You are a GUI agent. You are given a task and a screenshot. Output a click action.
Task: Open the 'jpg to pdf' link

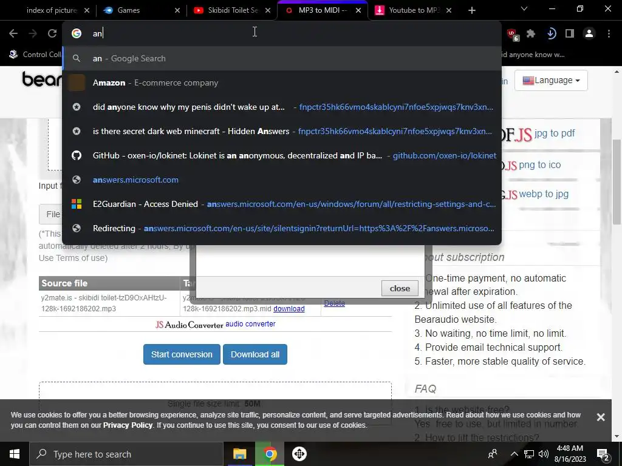pyautogui.click(x=554, y=133)
